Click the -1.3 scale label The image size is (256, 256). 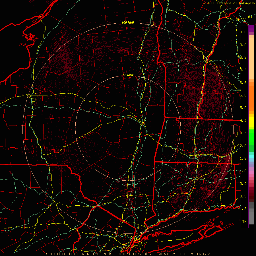[242, 209]
